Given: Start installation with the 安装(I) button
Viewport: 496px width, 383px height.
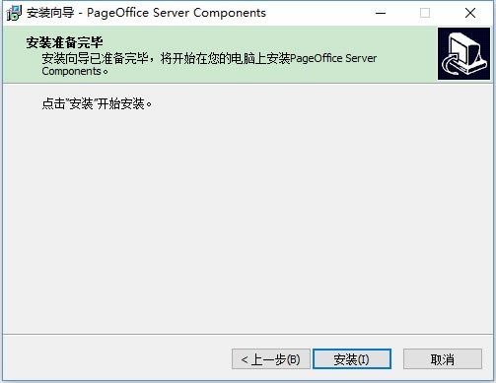Looking at the screenshot, I should coord(352,359).
